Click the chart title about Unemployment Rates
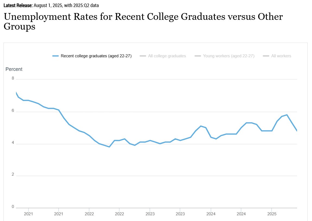The width and height of the screenshot is (312, 221). pos(143,21)
